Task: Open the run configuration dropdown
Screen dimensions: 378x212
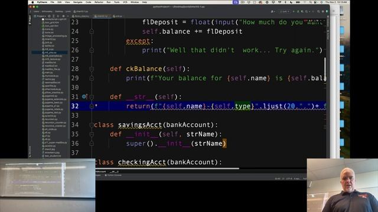Action: tap(285, 11)
